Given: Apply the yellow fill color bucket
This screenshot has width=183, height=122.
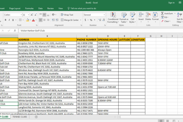Looking at the screenshot, I should point(28,20).
